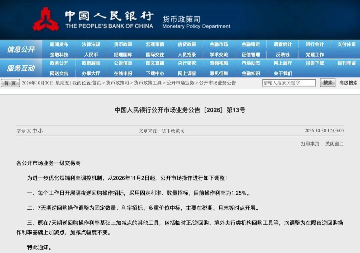Go to 下载中心
The height and width of the screenshot is (253, 360).
(x=155, y=73)
